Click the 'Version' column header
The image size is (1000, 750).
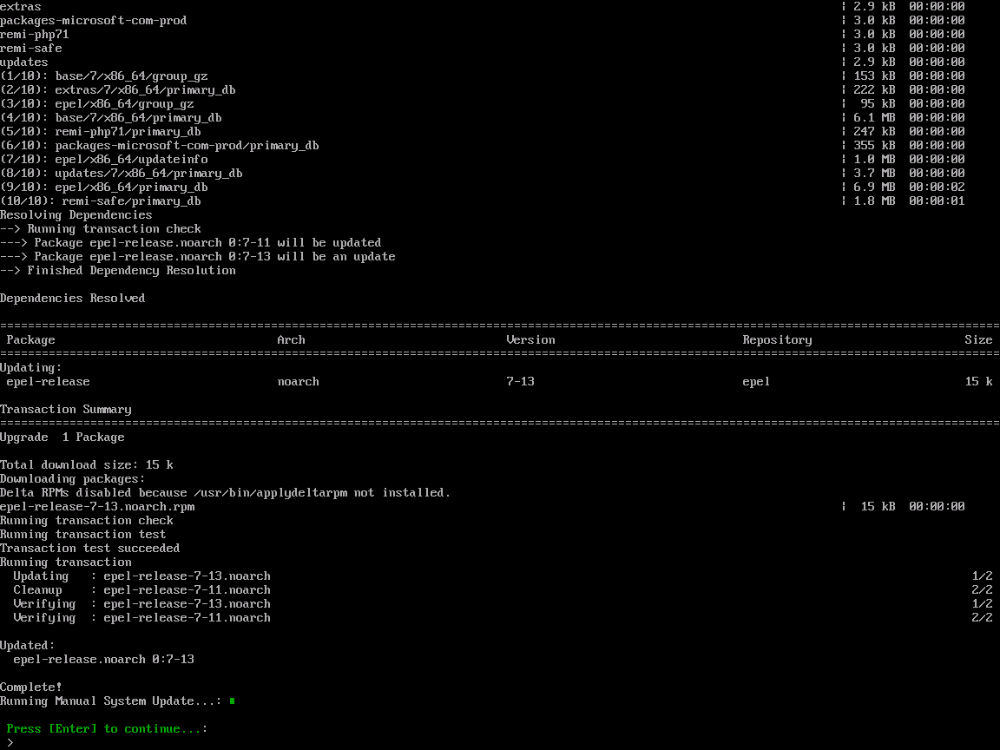click(530, 340)
